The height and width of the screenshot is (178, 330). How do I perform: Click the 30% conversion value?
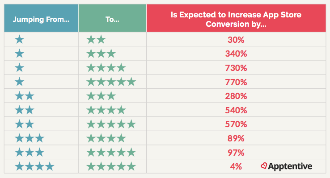[236, 40]
